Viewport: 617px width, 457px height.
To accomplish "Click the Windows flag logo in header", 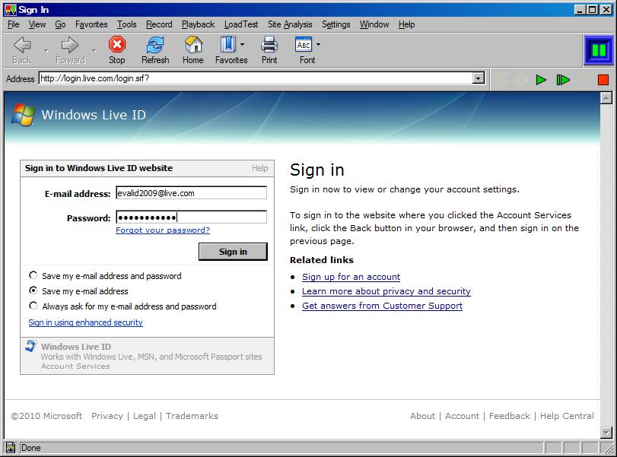I will coord(23,115).
